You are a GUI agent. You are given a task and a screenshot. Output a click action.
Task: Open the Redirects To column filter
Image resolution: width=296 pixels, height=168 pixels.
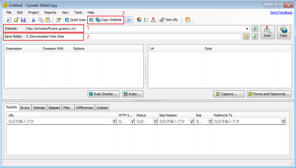coord(283,122)
